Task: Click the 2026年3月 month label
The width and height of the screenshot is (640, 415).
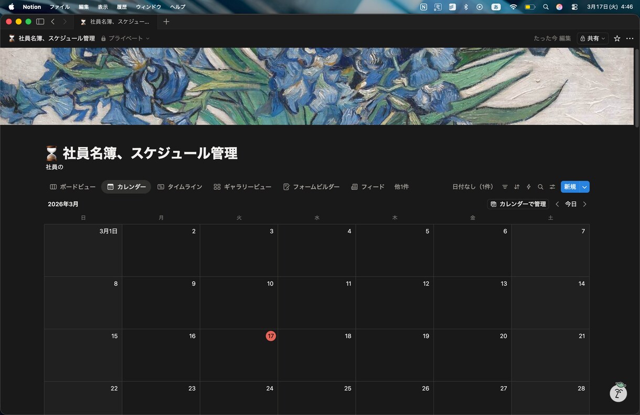Action: click(x=63, y=204)
